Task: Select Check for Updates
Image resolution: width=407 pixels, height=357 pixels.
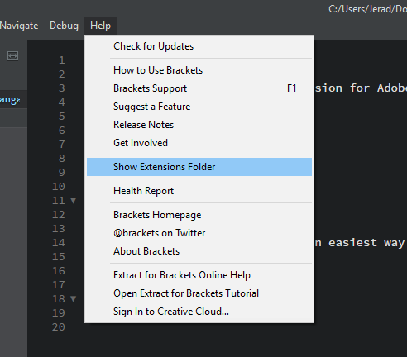Action: coord(199,46)
